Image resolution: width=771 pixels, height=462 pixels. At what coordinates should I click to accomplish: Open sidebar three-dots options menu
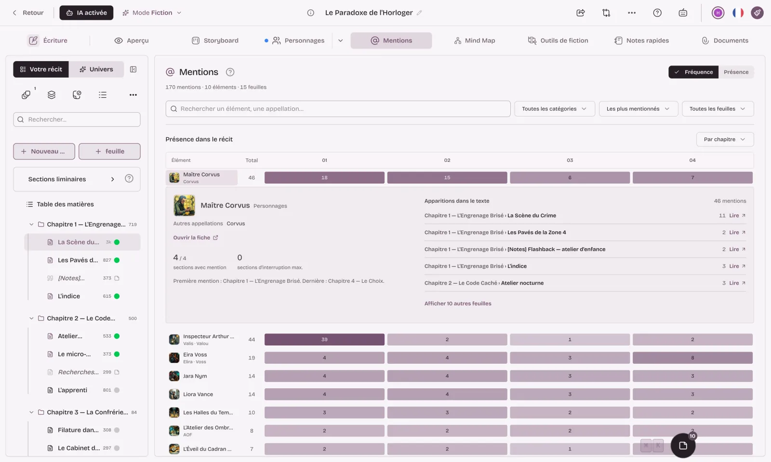(133, 95)
